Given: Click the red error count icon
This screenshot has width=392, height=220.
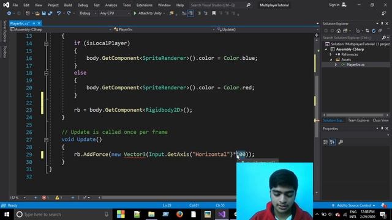Looking at the screenshot, I should tap(44, 197).
